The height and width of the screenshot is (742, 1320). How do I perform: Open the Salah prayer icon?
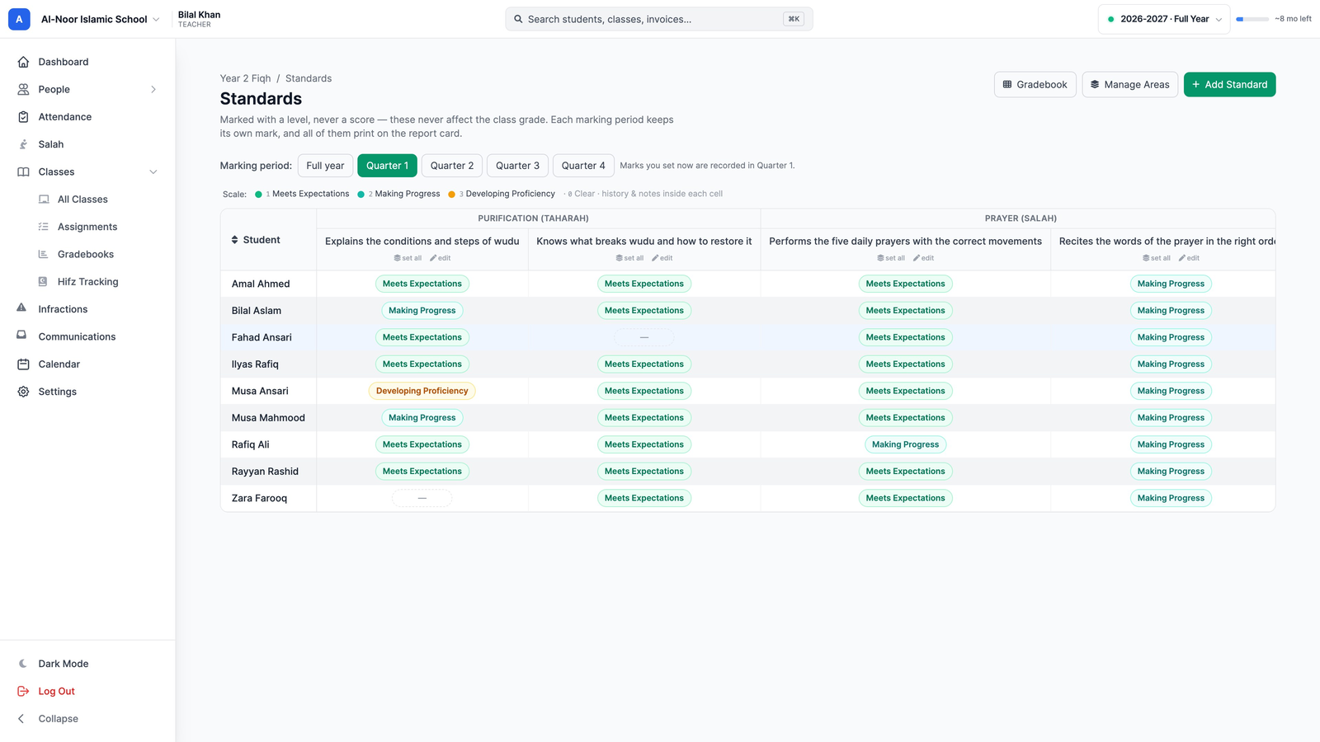[23, 144]
